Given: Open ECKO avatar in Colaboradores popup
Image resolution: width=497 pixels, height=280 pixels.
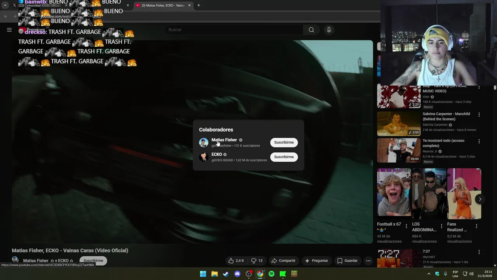Looking at the screenshot, I should click(x=204, y=157).
